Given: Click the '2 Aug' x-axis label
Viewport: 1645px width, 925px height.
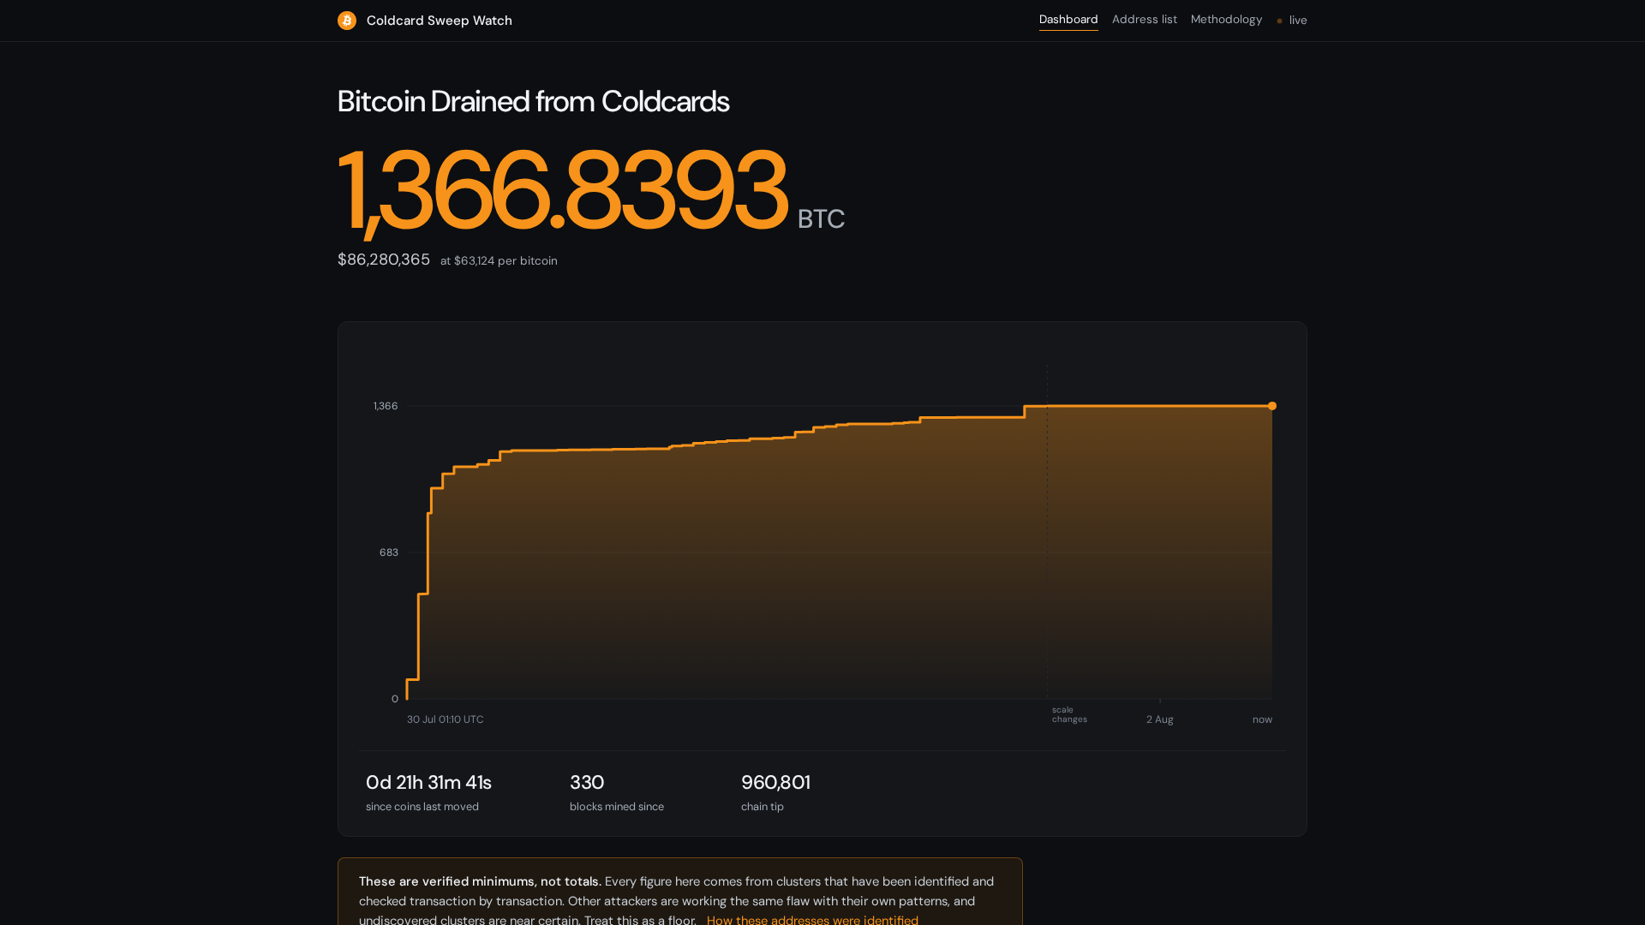Looking at the screenshot, I should click(x=1160, y=719).
